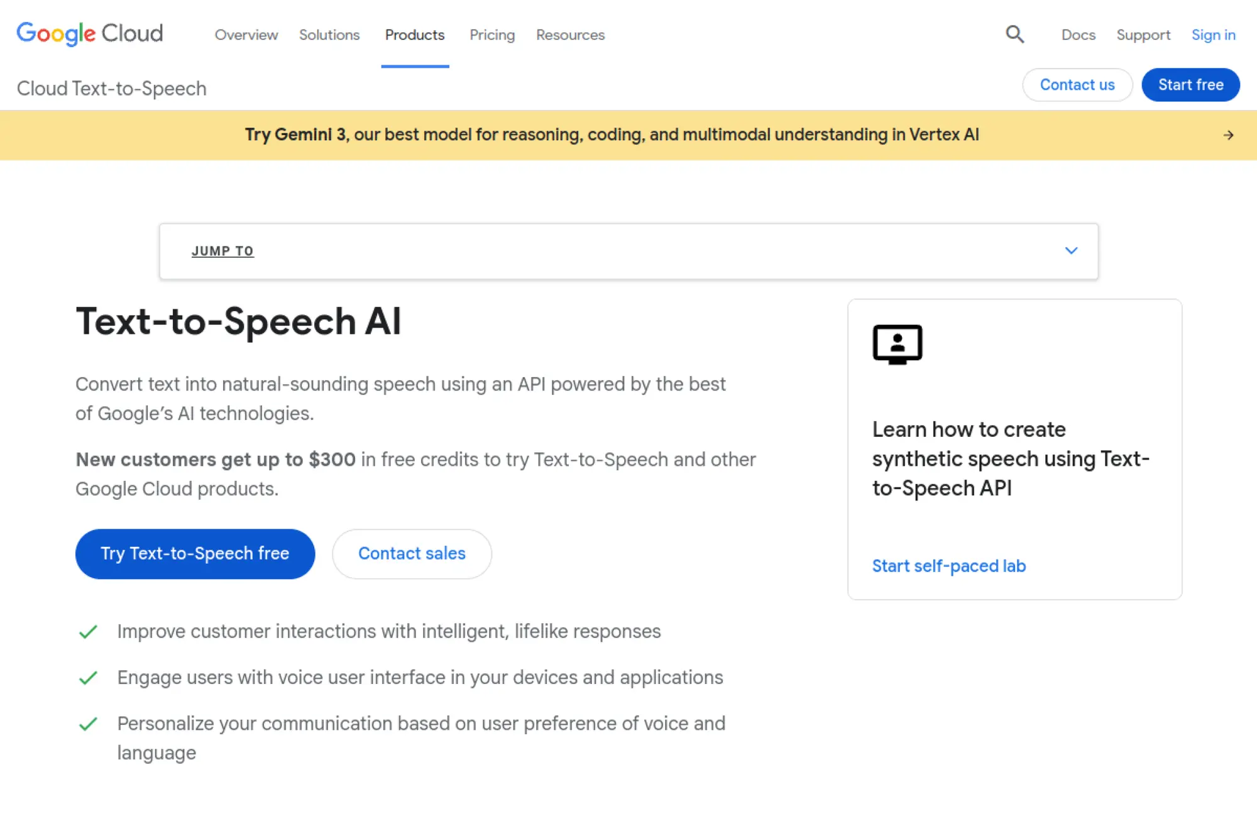Screen dimensions: 1257x838
Task: Open the Support page
Action: pyautogui.click(x=1143, y=35)
